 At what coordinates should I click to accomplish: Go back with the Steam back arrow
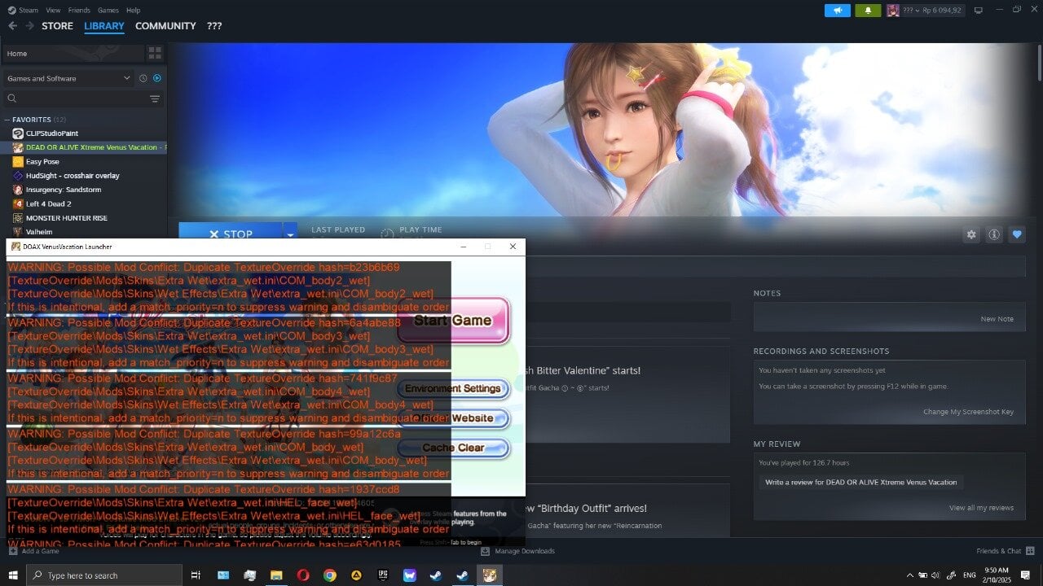click(12, 26)
